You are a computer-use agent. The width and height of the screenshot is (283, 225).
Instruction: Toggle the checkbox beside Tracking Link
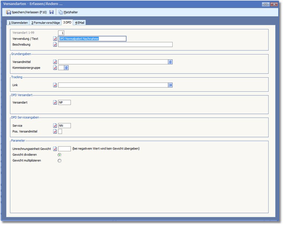click(55, 85)
